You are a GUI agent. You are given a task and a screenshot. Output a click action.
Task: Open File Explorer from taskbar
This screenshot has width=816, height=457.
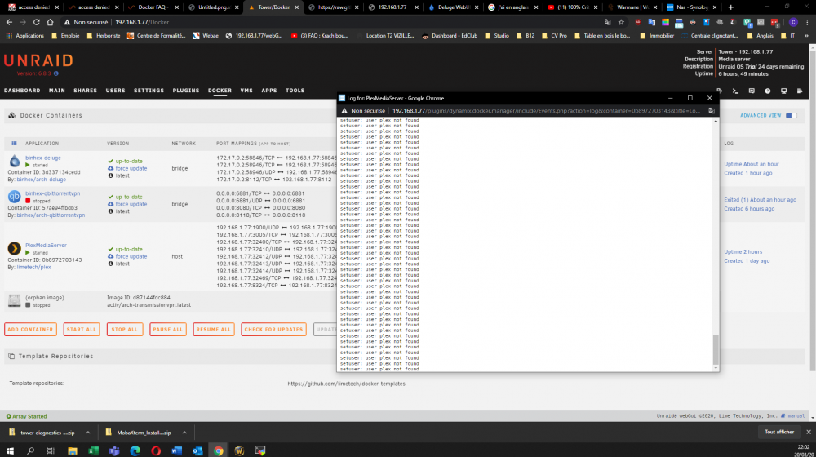(73, 450)
